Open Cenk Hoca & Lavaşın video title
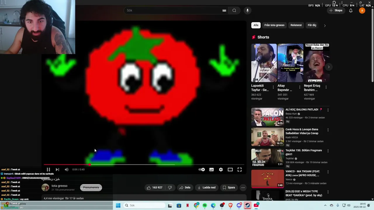The width and height of the screenshot is (374, 210). point(302,131)
